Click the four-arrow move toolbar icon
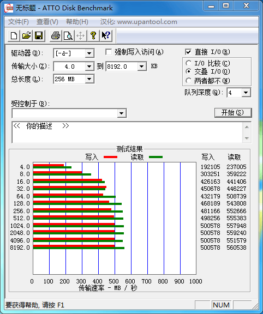This screenshot has width=263, height=314. pos(81,36)
